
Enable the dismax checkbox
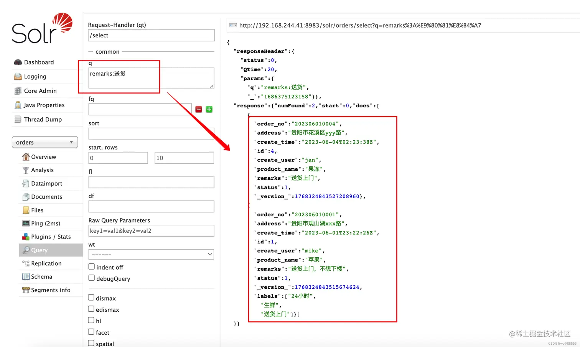point(91,298)
